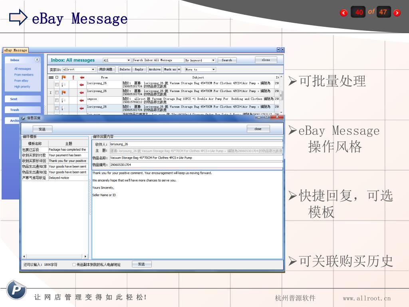Sort by the flag column header icon
Image resolution: width=409 pixels, height=307 pixels.
(64, 78)
